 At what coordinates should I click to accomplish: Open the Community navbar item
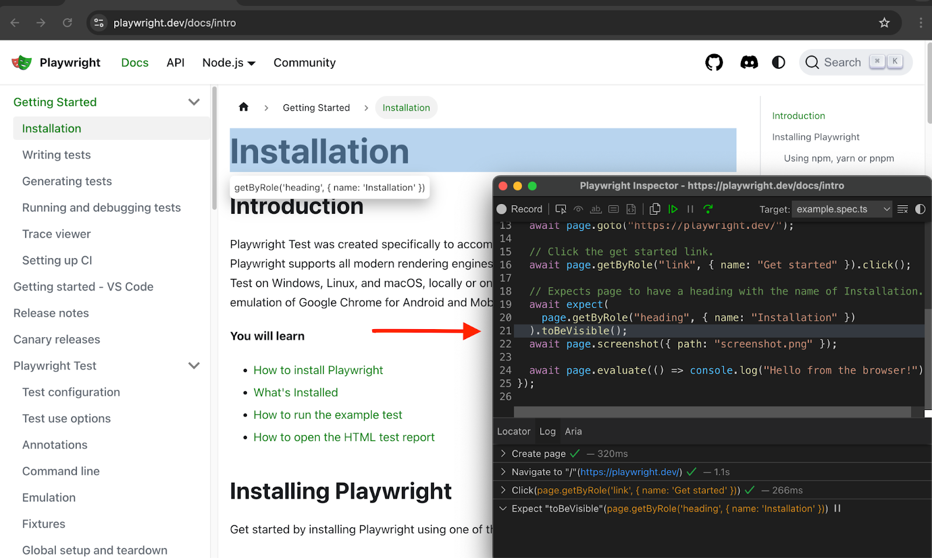pos(305,62)
